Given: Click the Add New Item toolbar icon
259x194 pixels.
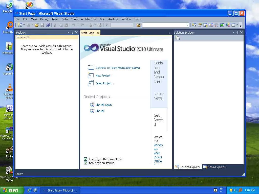Looking at the screenshot, I should pos(28,25).
